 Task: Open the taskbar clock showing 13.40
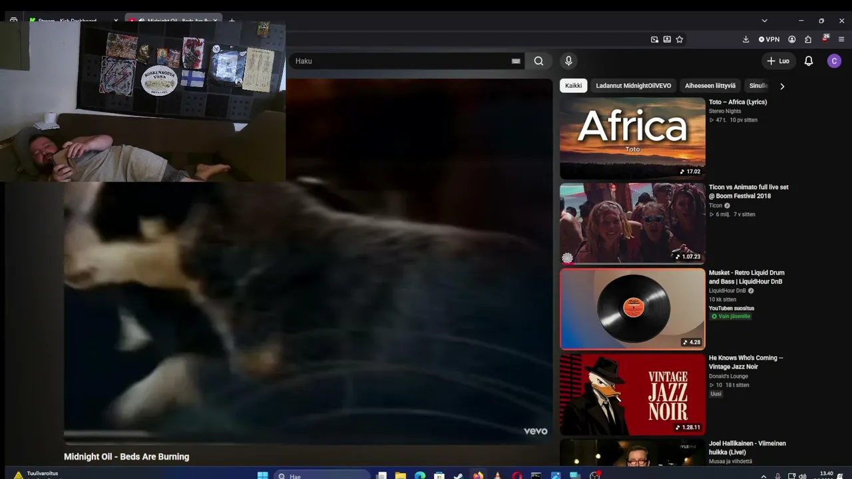pyautogui.click(x=827, y=475)
